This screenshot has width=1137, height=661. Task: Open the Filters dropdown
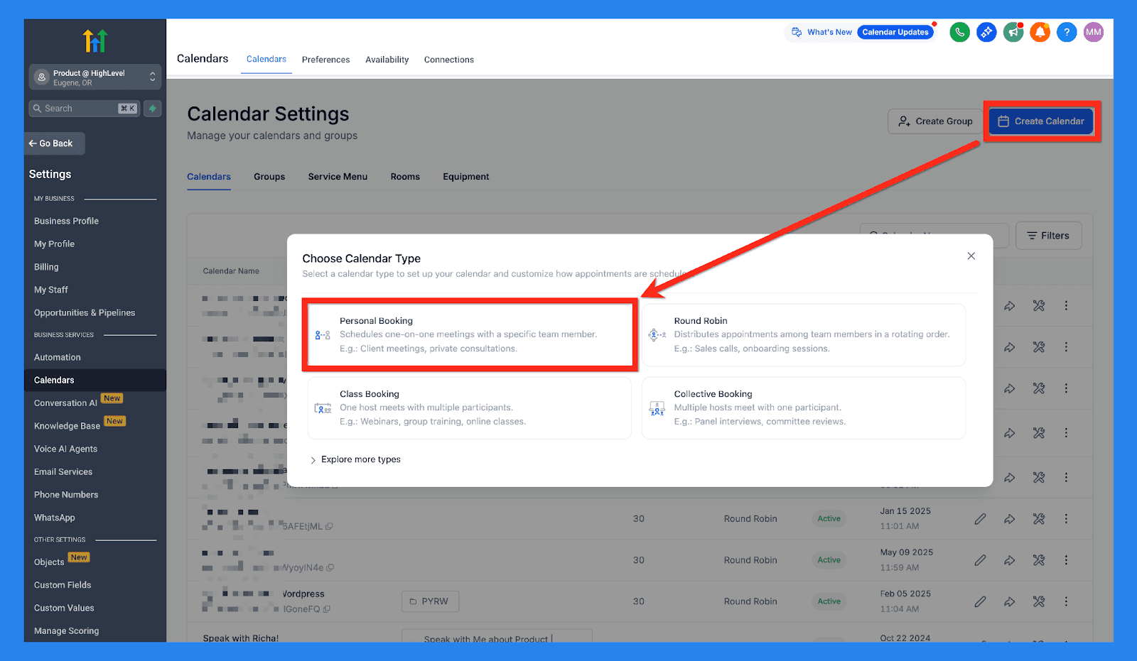click(x=1048, y=236)
